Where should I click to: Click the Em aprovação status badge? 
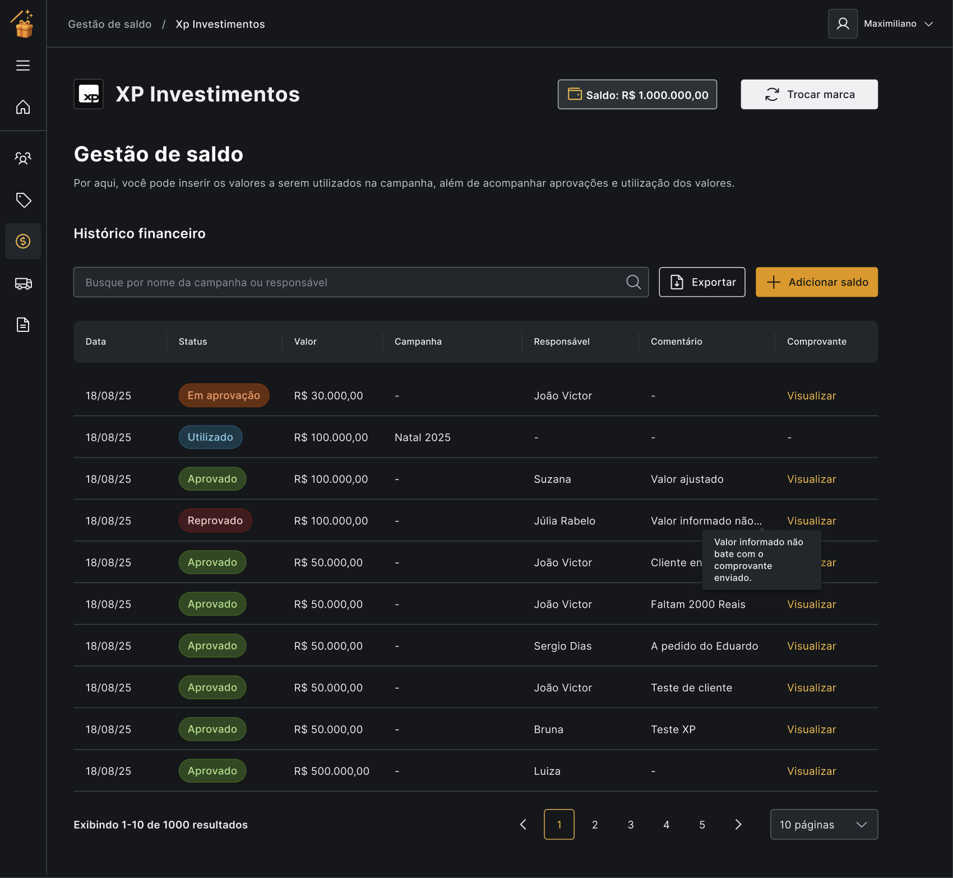tap(224, 395)
